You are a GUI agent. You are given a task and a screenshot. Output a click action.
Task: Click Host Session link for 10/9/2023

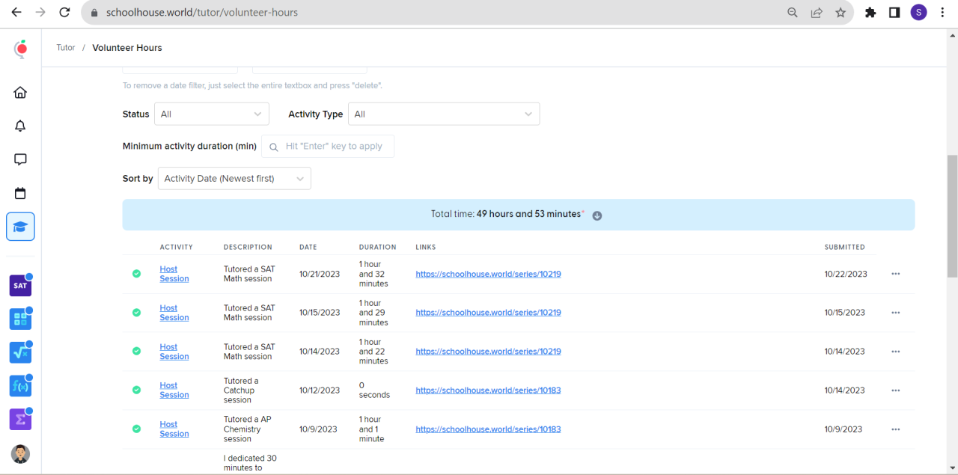(x=174, y=429)
